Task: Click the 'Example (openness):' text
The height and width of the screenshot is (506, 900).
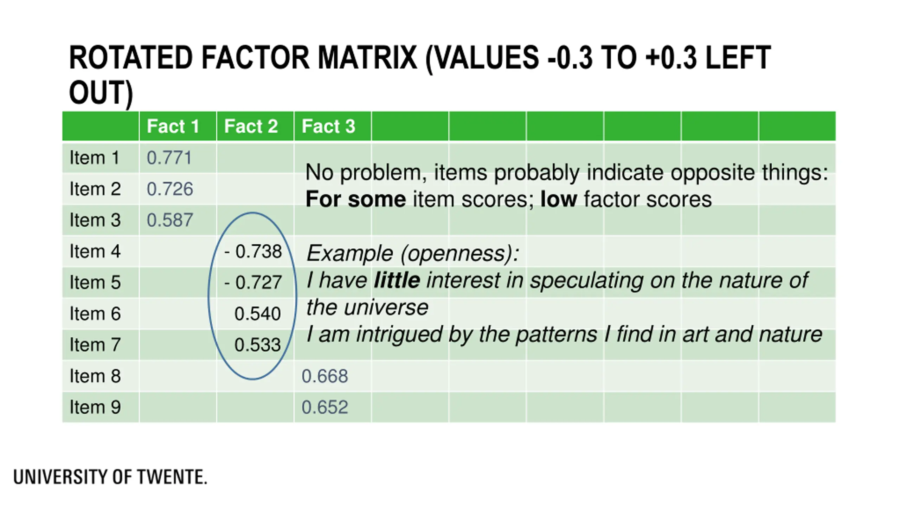Action: pyautogui.click(x=413, y=254)
